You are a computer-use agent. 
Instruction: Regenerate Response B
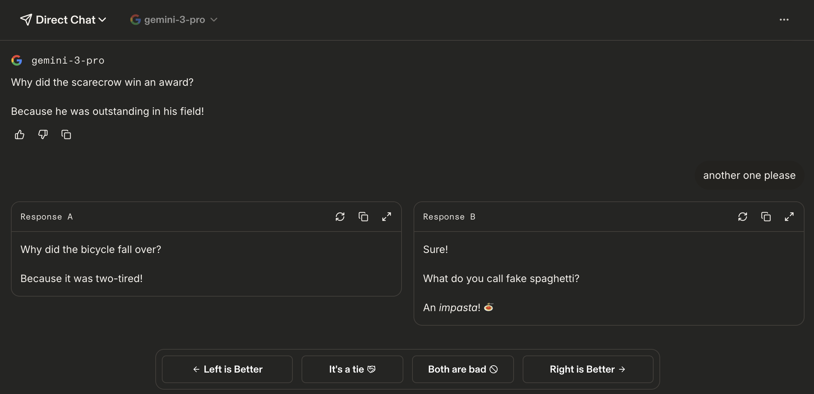pos(743,217)
